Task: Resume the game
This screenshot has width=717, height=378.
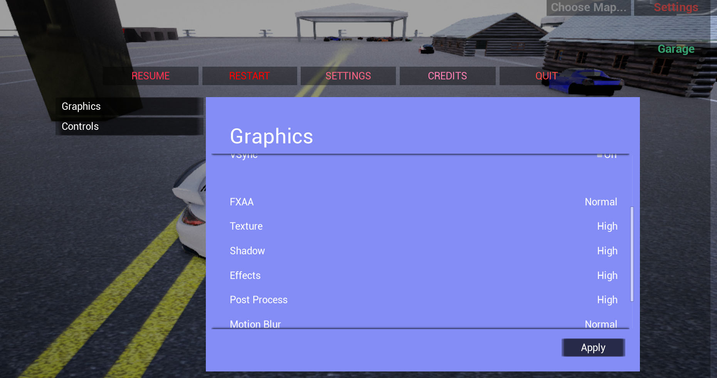Action: pyautogui.click(x=150, y=76)
